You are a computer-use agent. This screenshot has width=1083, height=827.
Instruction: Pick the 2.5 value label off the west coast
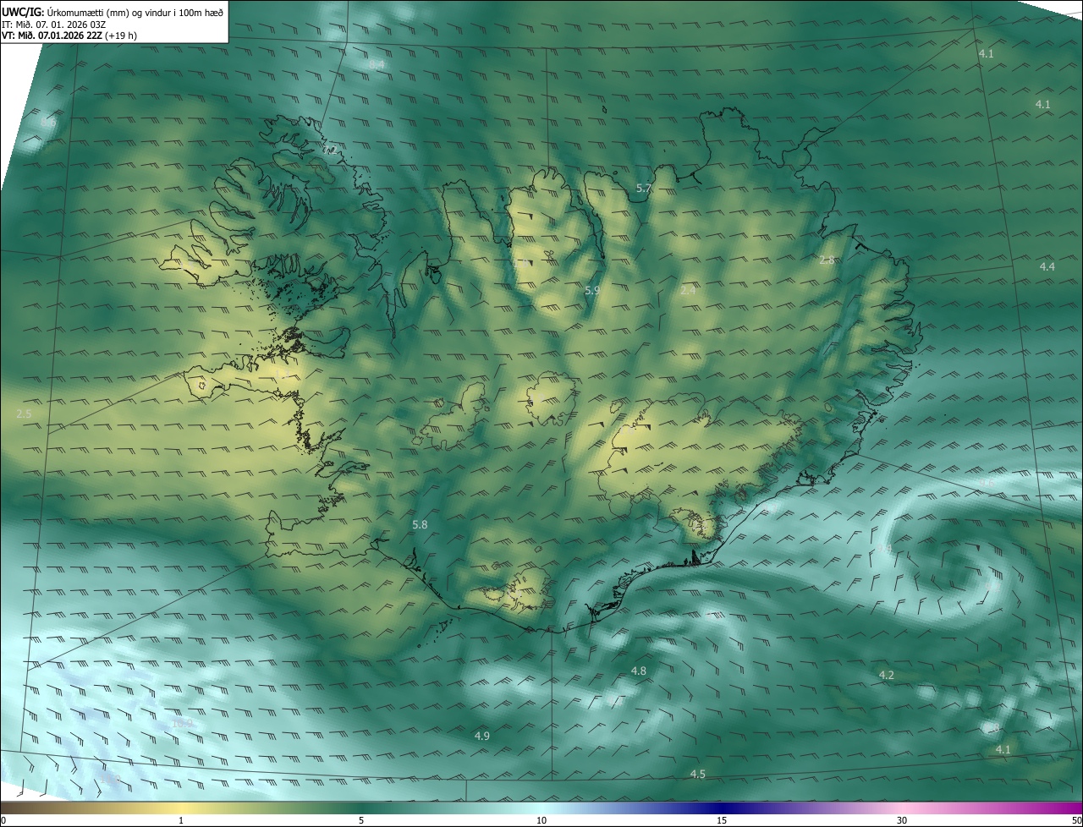point(24,413)
